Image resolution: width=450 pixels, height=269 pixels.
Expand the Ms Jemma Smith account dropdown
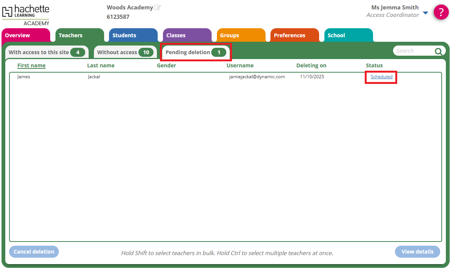click(425, 13)
